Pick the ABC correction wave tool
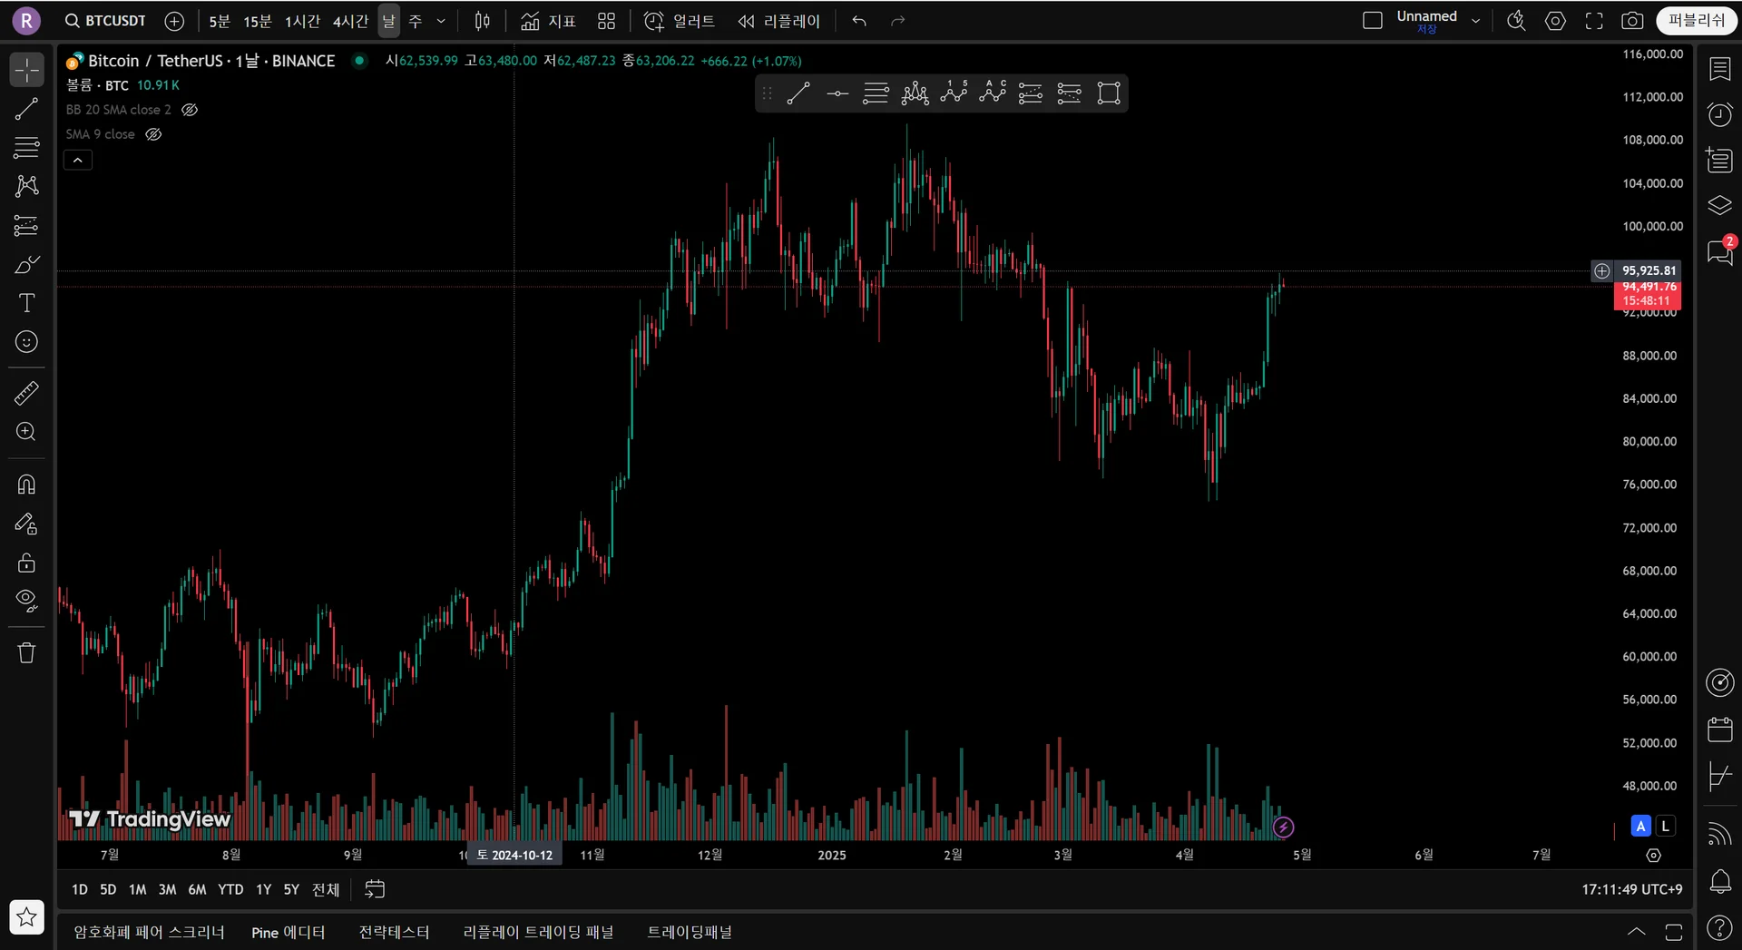Viewport: 1742px width, 950px height. pos(993,93)
